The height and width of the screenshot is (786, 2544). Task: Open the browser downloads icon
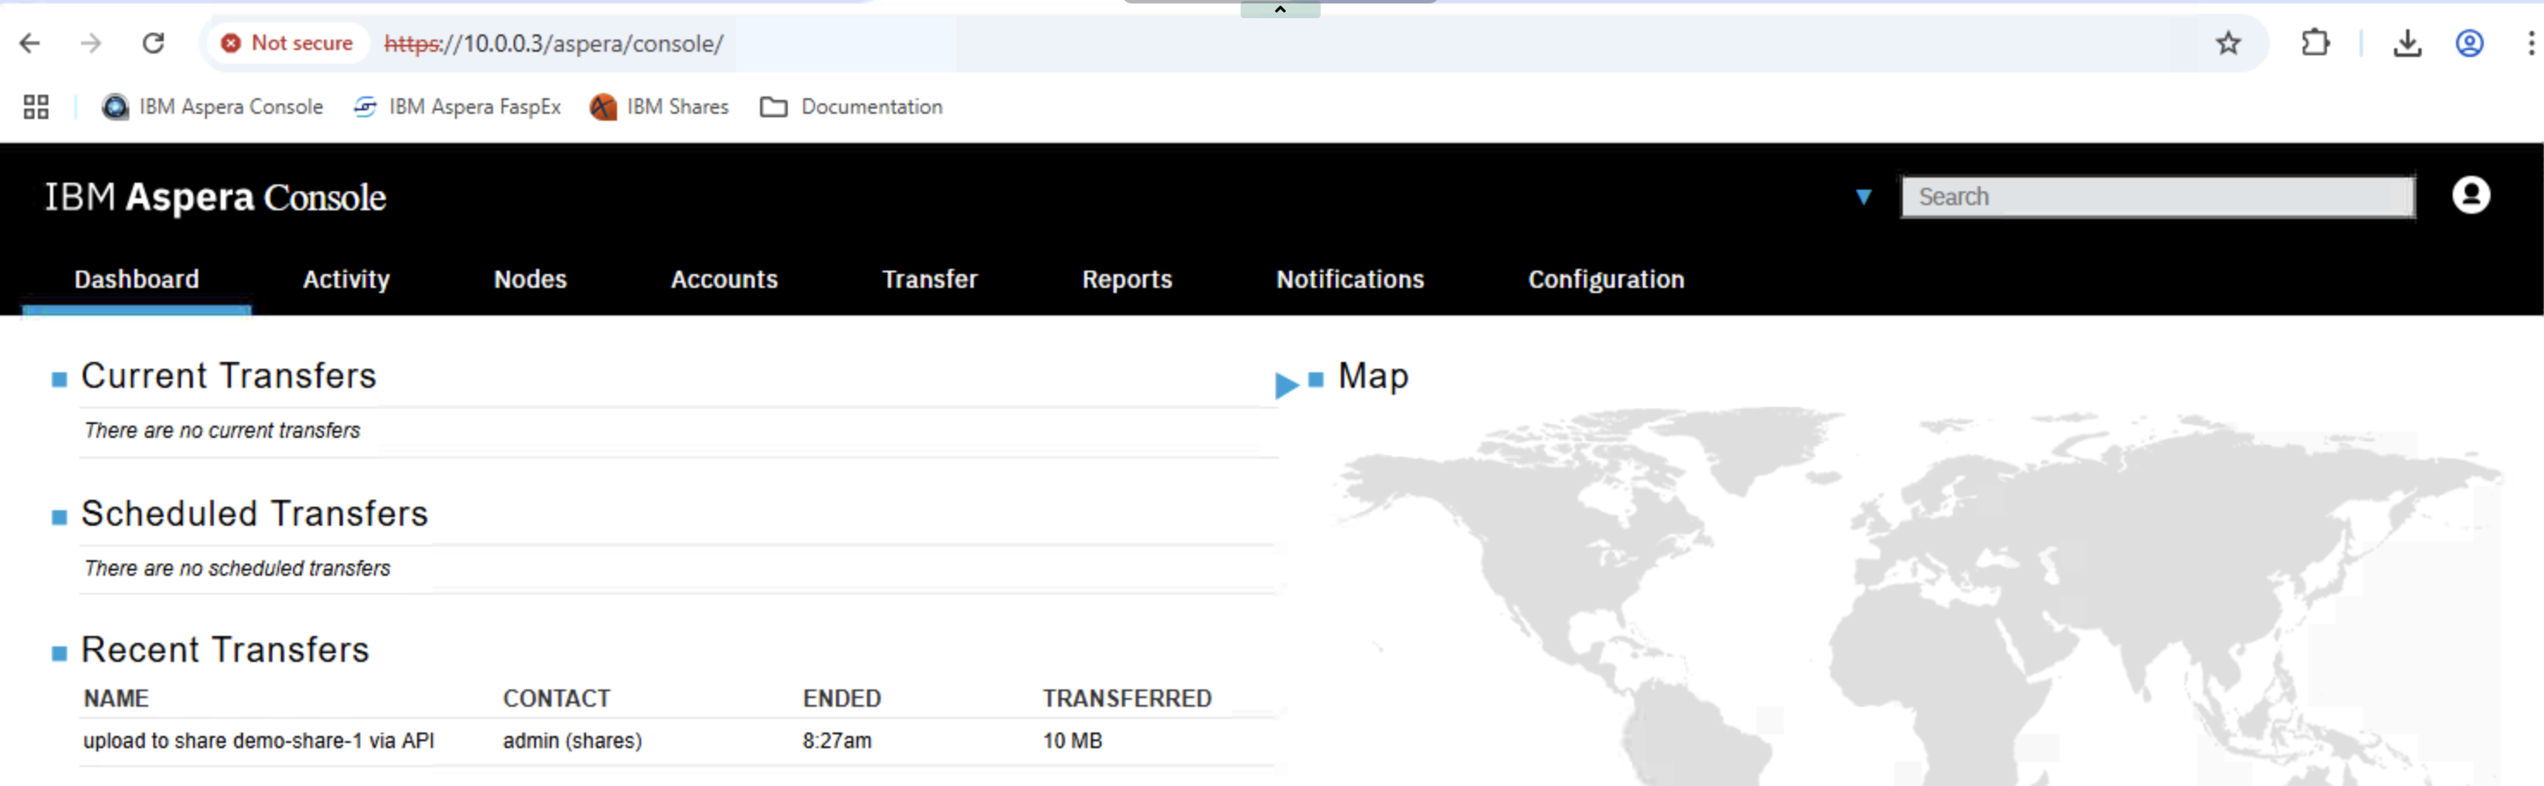tap(2407, 43)
